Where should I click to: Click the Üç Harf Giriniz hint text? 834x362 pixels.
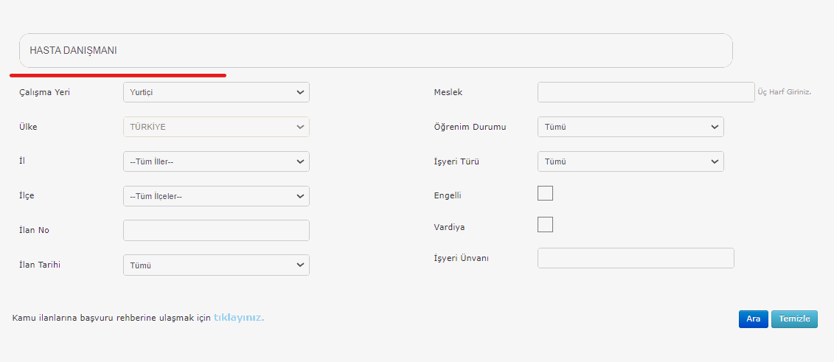(784, 92)
